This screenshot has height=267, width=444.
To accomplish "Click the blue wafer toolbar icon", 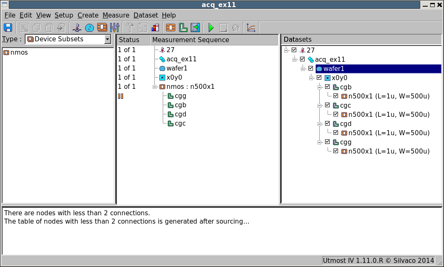I will click(89, 28).
